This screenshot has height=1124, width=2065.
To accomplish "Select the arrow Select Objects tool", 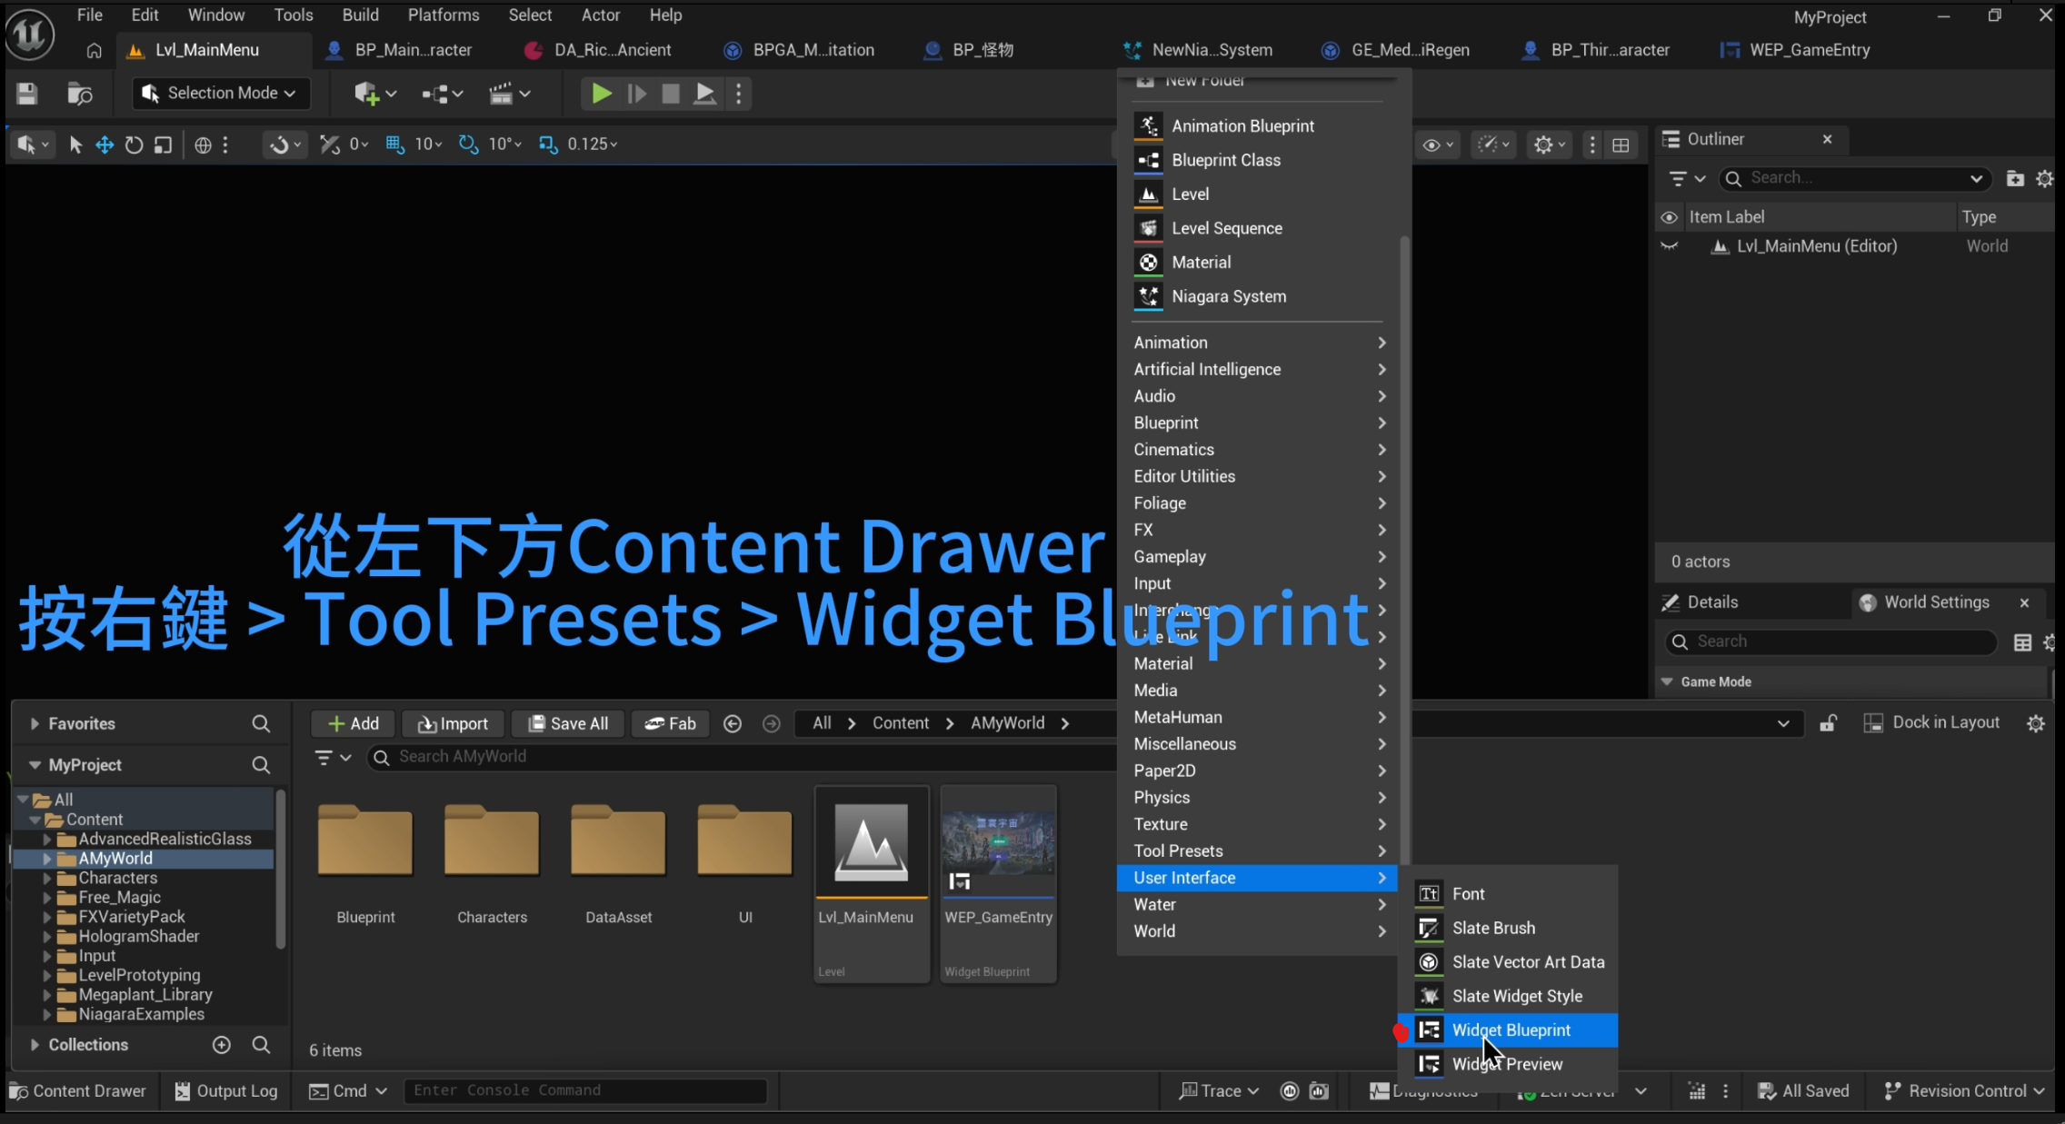I will (x=75, y=144).
